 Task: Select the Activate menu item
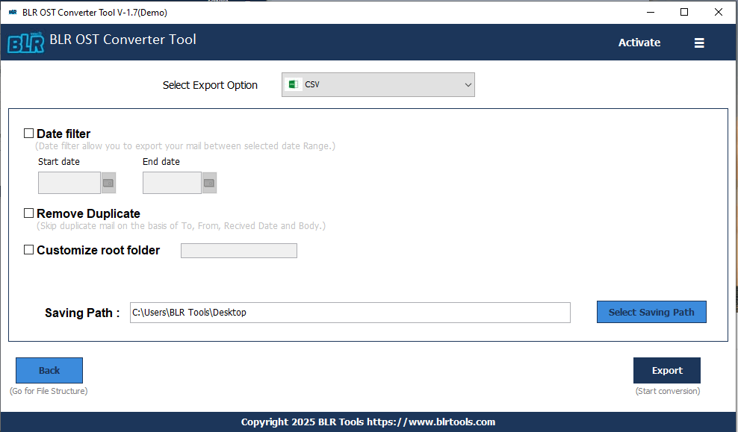click(639, 43)
